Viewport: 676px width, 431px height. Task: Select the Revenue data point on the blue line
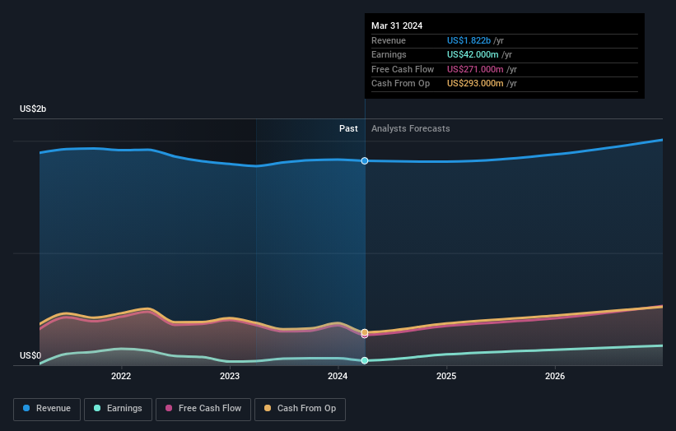pyautogui.click(x=365, y=160)
